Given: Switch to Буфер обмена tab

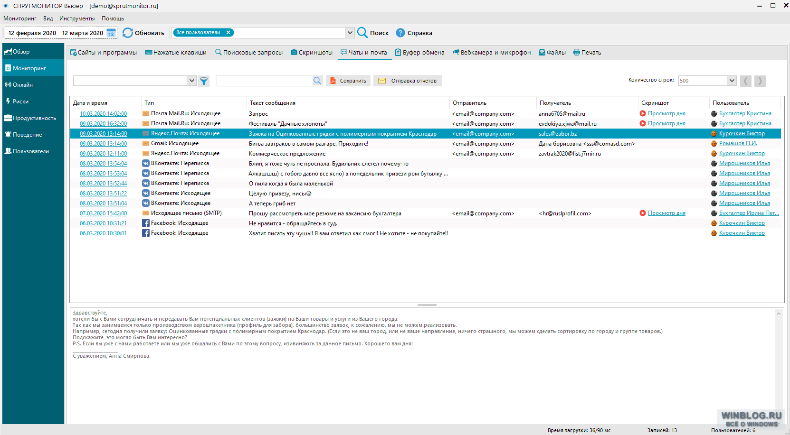Looking at the screenshot, I should click(420, 53).
